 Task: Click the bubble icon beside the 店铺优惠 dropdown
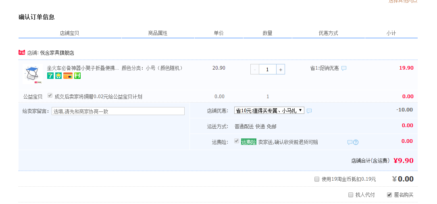tap(309, 111)
